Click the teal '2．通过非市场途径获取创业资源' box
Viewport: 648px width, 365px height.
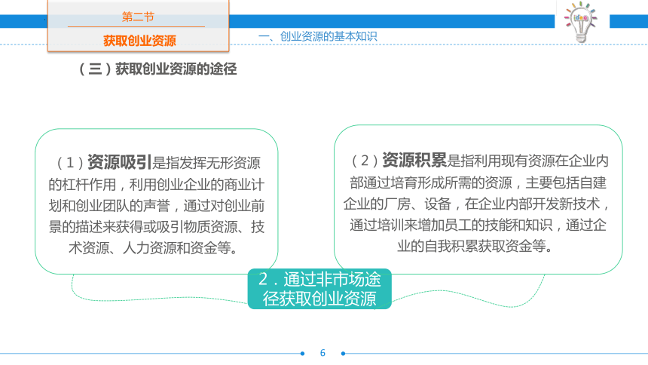coord(319,289)
